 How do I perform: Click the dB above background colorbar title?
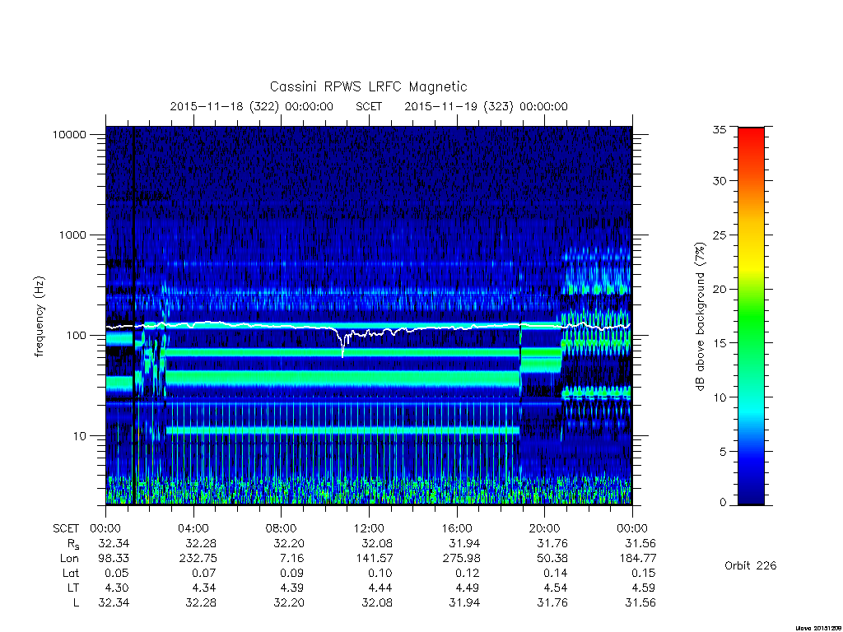(x=700, y=317)
